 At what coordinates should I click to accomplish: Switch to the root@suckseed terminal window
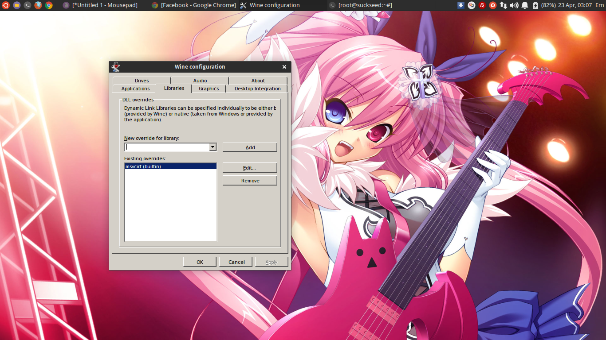(361, 5)
